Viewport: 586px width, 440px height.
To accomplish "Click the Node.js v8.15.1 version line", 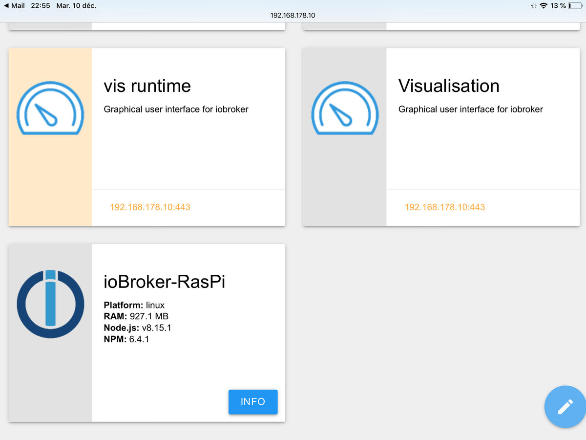I will click(x=137, y=328).
